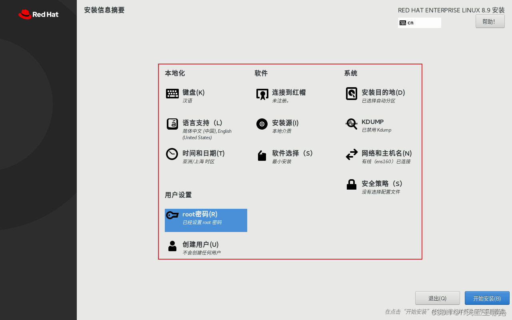Click the network arrows icon
This screenshot has height=320, width=512.
[x=352, y=154]
